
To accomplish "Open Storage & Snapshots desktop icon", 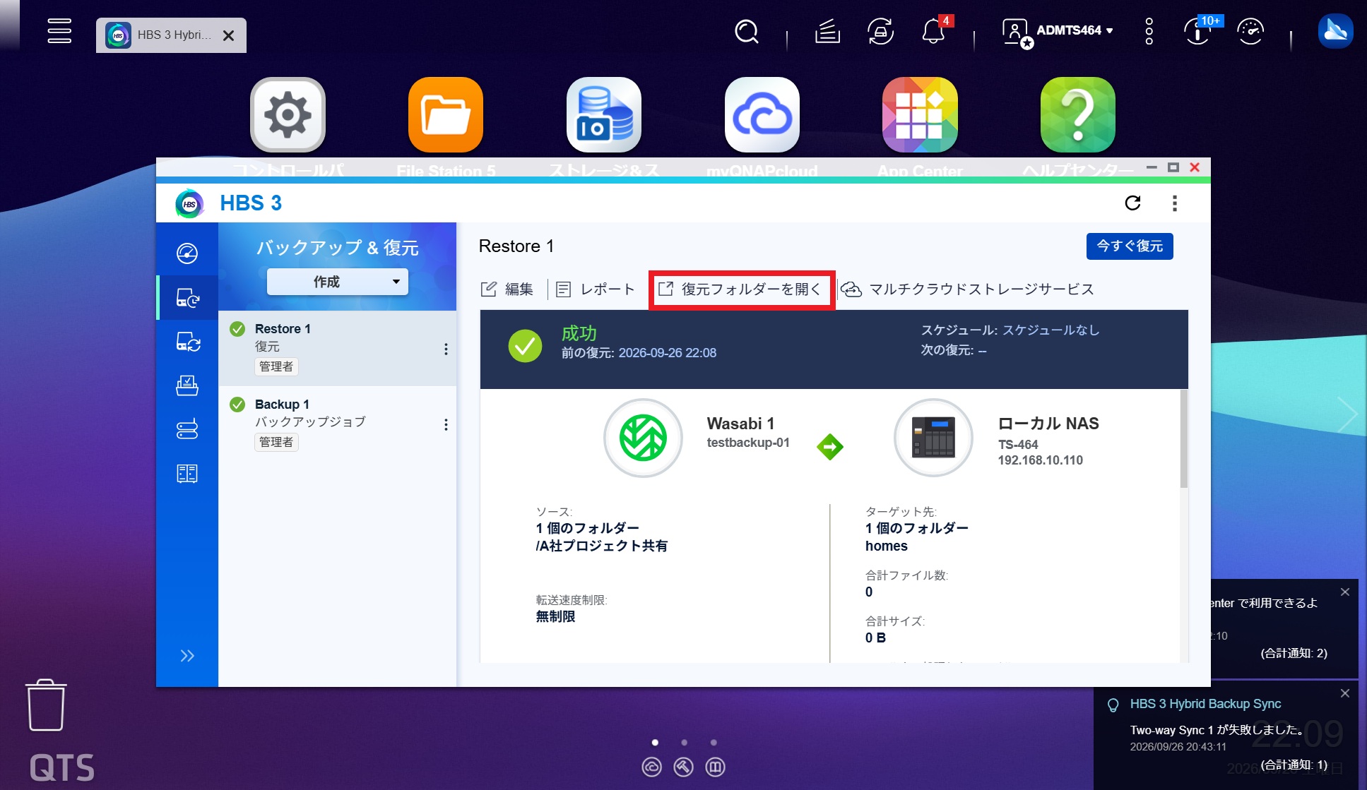I will point(604,114).
